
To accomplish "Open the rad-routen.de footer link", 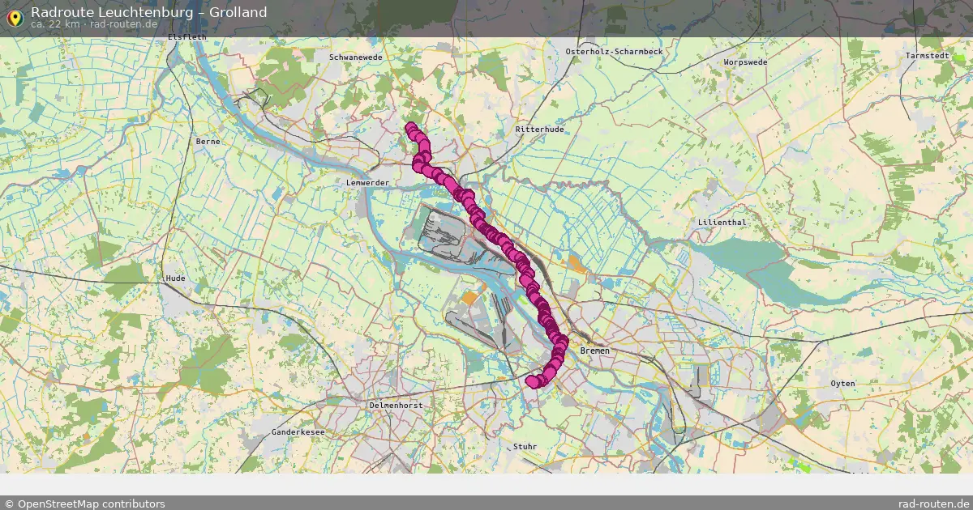I will pyautogui.click(x=934, y=504).
